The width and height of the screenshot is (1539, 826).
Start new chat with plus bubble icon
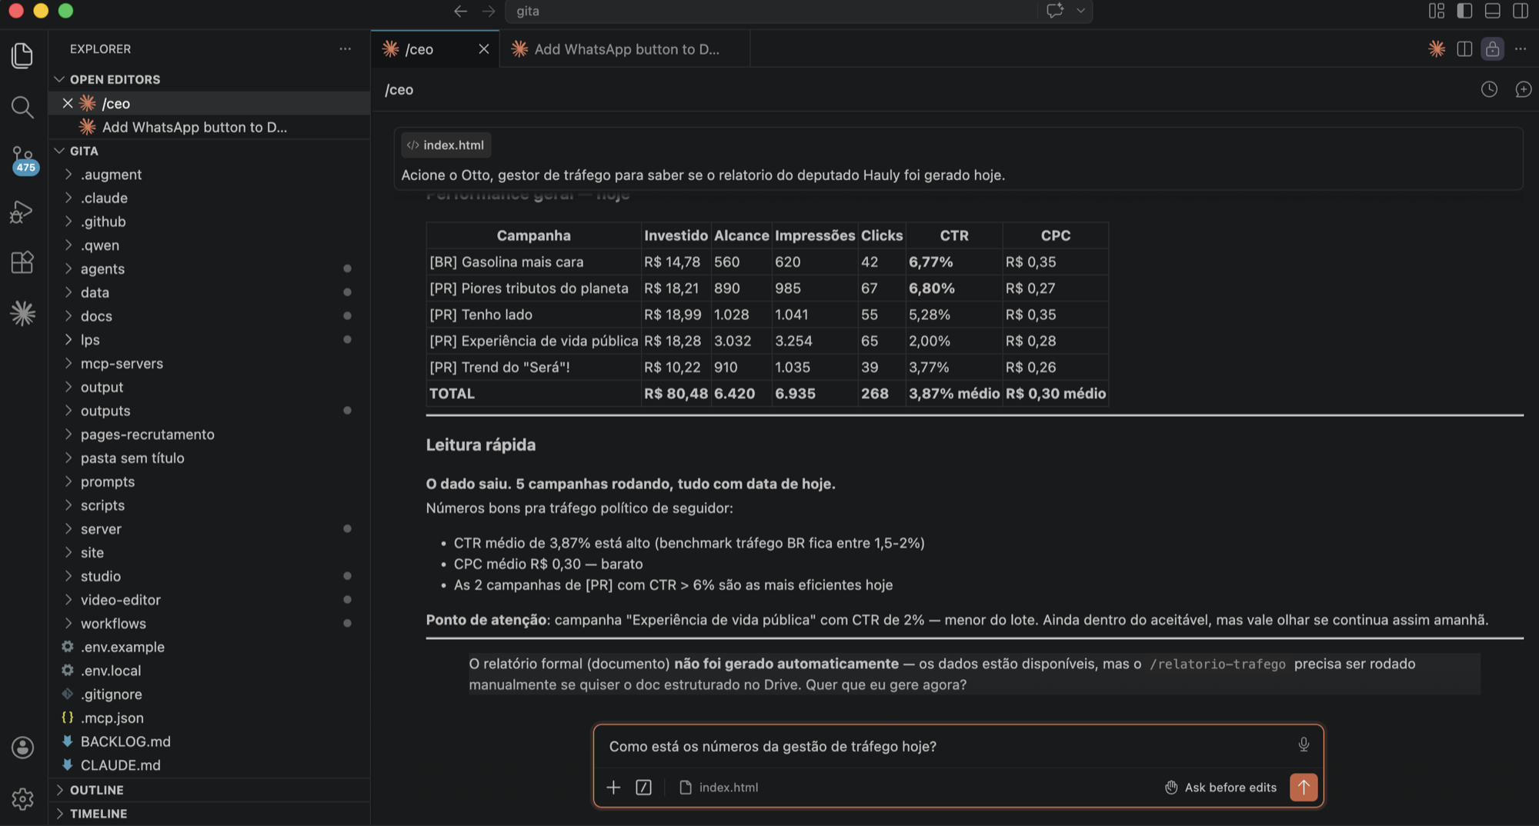pos(1523,89)
